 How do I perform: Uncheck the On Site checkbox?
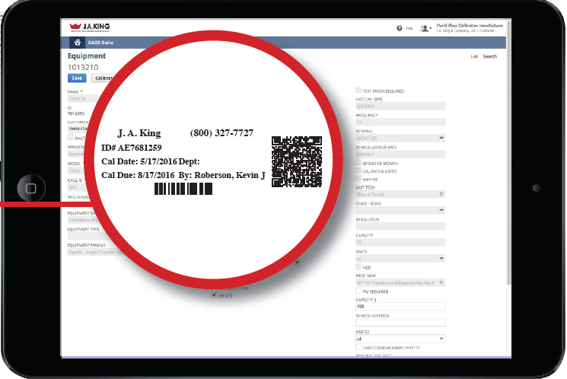(214, 295)
